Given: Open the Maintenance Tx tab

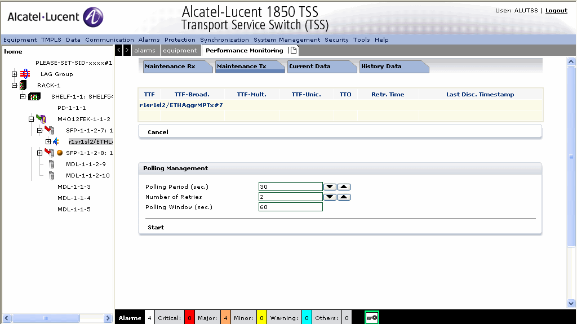Looking at the screenshot, I should 250,66.
